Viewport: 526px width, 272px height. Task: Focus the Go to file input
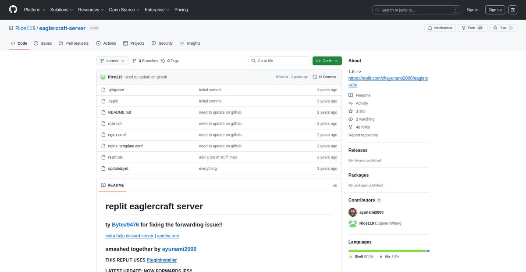pyautogui.click(x=279, y=61)
